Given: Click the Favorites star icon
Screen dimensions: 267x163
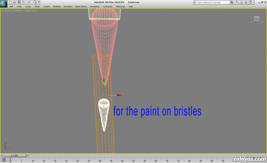Looking at the screenshot, I should [246, 2].
